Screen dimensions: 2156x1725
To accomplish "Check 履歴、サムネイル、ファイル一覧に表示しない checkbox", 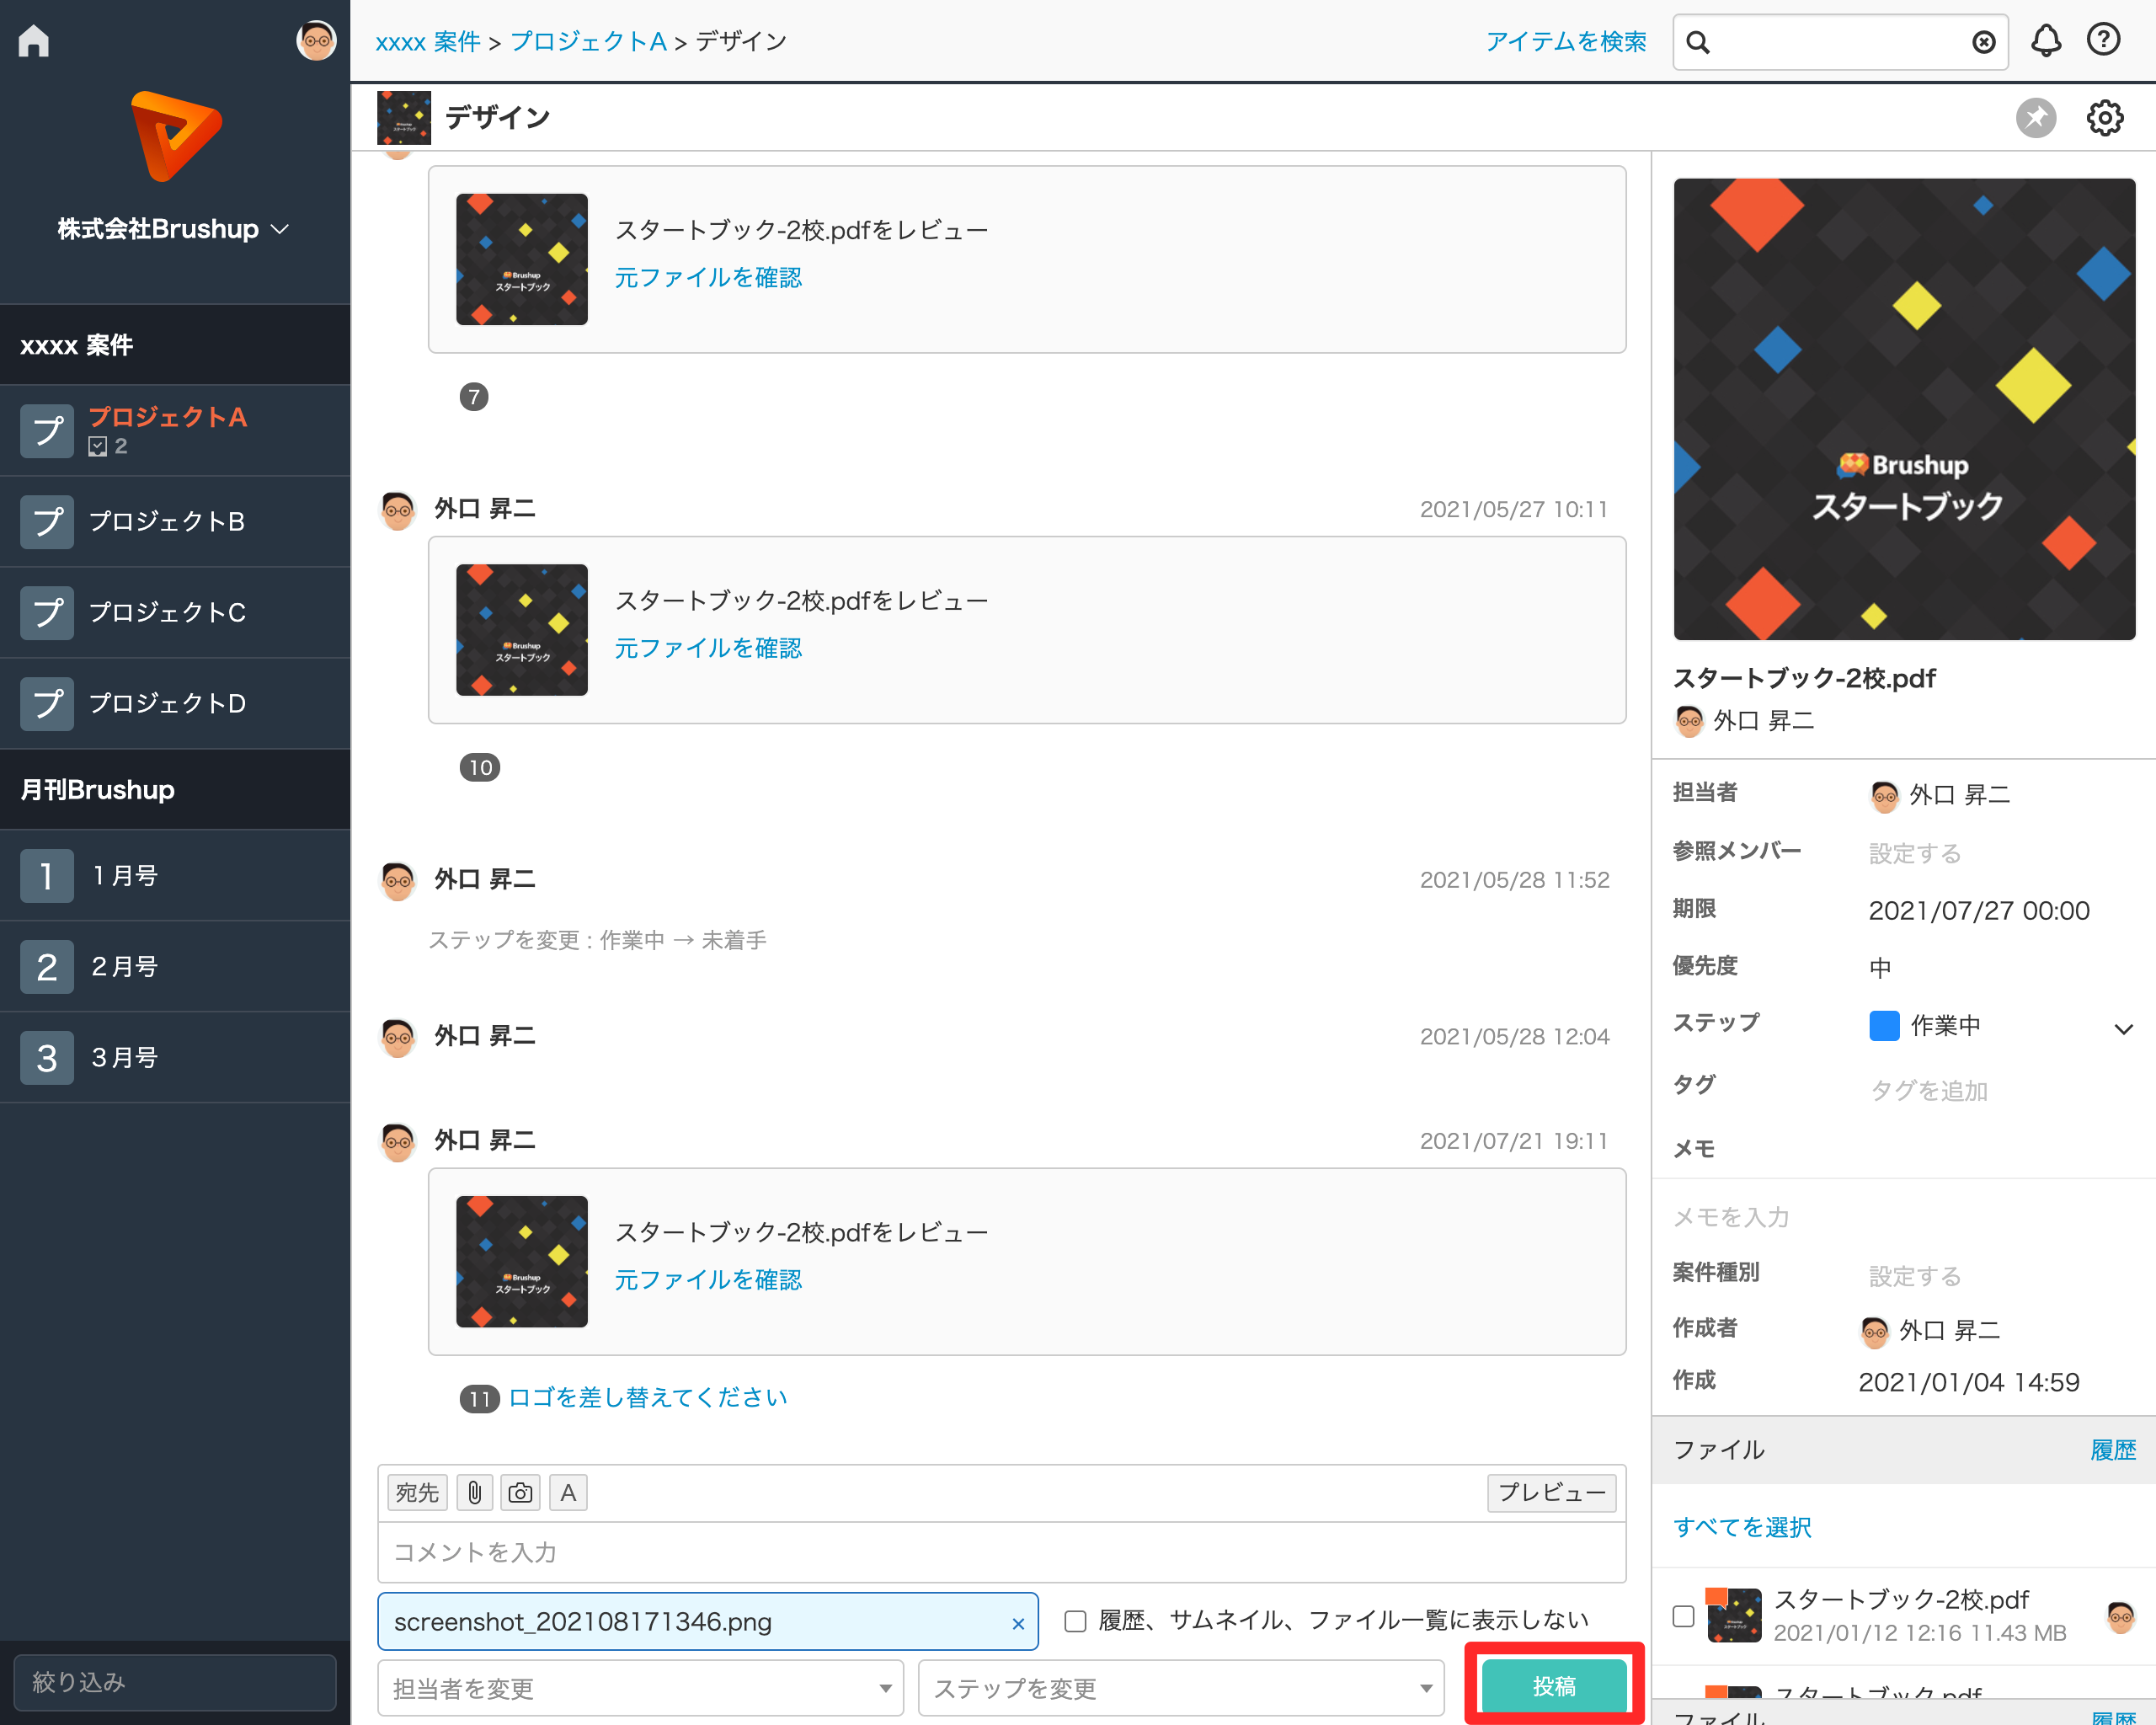I will click(x=1075, y=1621).
